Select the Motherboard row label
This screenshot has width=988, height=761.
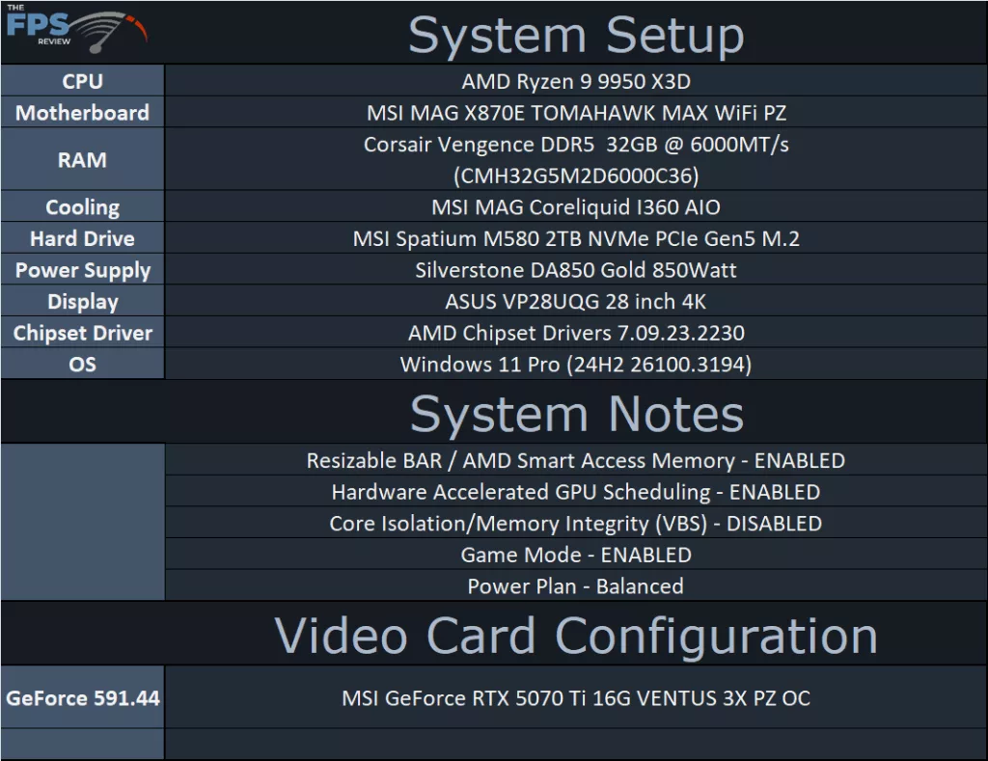(x=83, y=113)
